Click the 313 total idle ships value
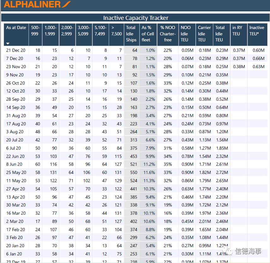270x263 pixels. [x=134, y=140]
